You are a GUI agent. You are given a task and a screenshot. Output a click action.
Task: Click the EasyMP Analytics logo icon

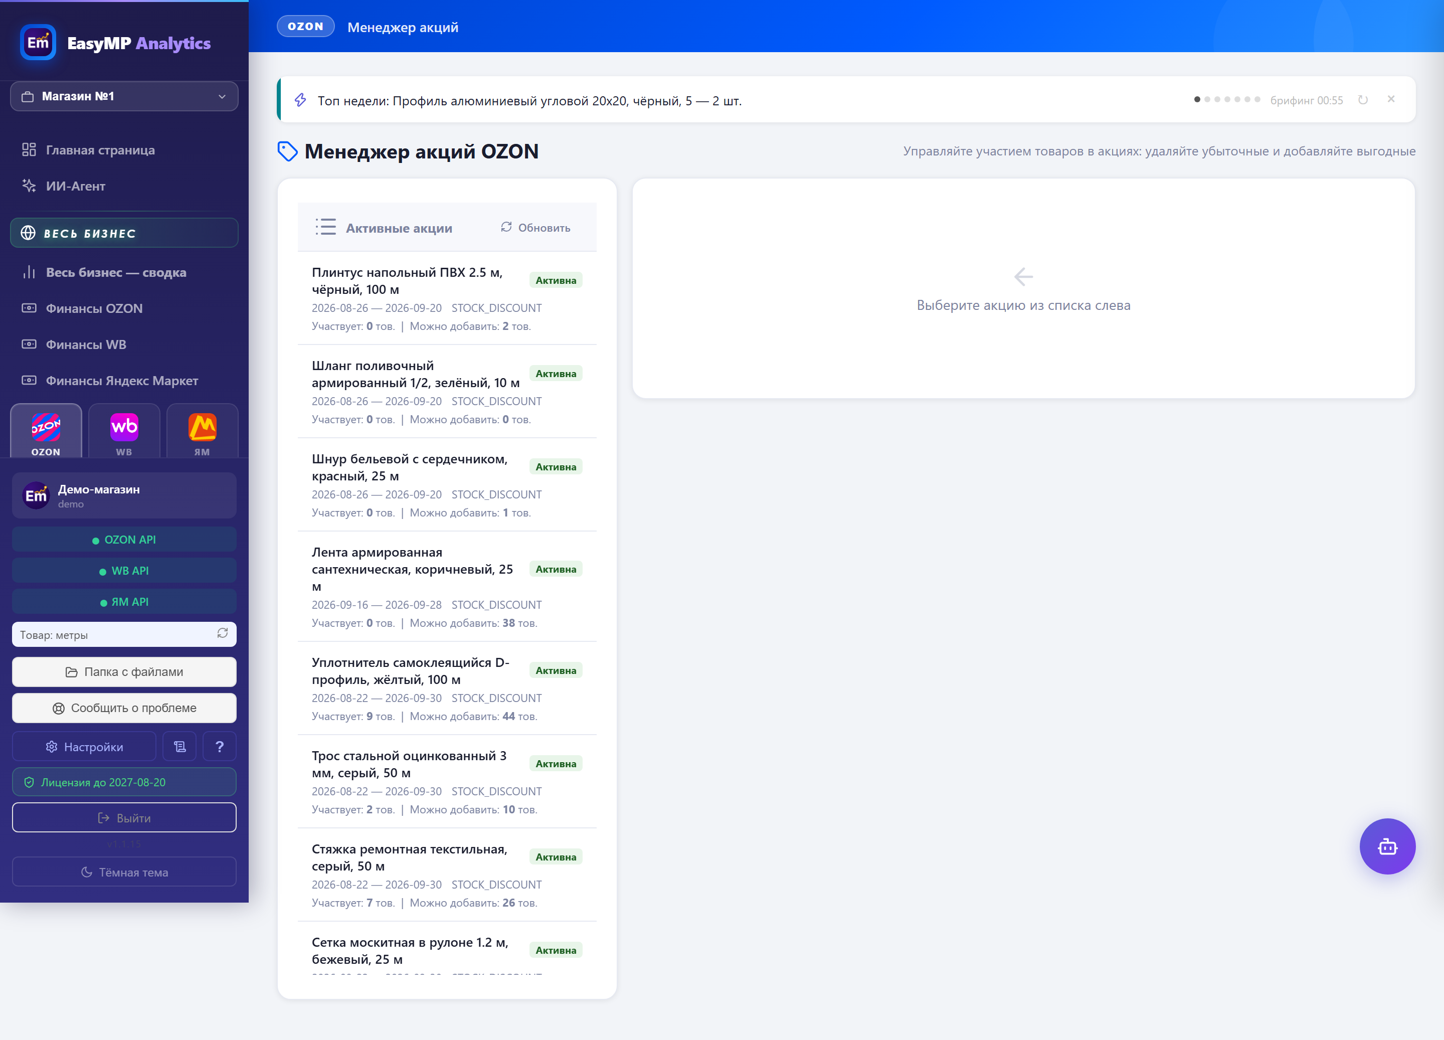pos(38,42)
